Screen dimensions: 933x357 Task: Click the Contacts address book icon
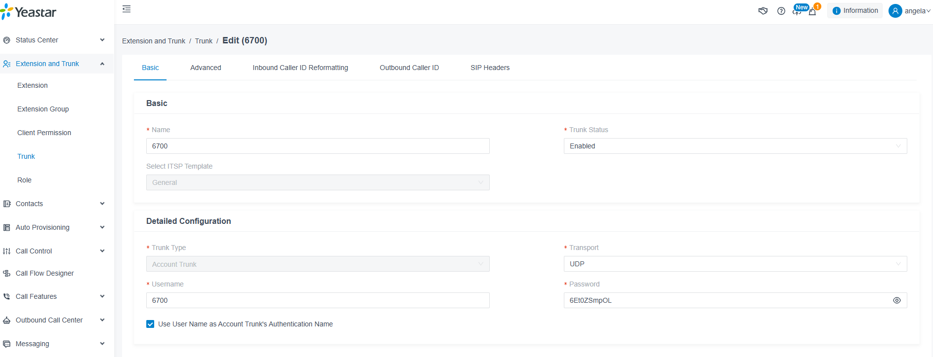(x=6, y=204)
